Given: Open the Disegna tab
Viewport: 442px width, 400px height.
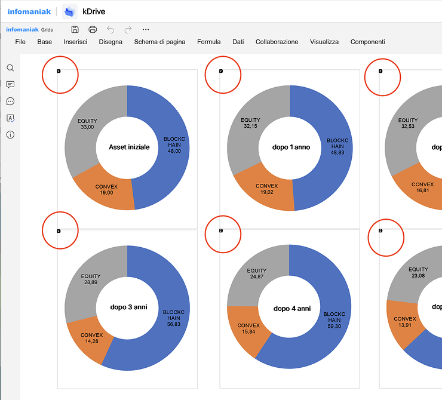Looking at the screenshot, I should (x=110, y=42).
